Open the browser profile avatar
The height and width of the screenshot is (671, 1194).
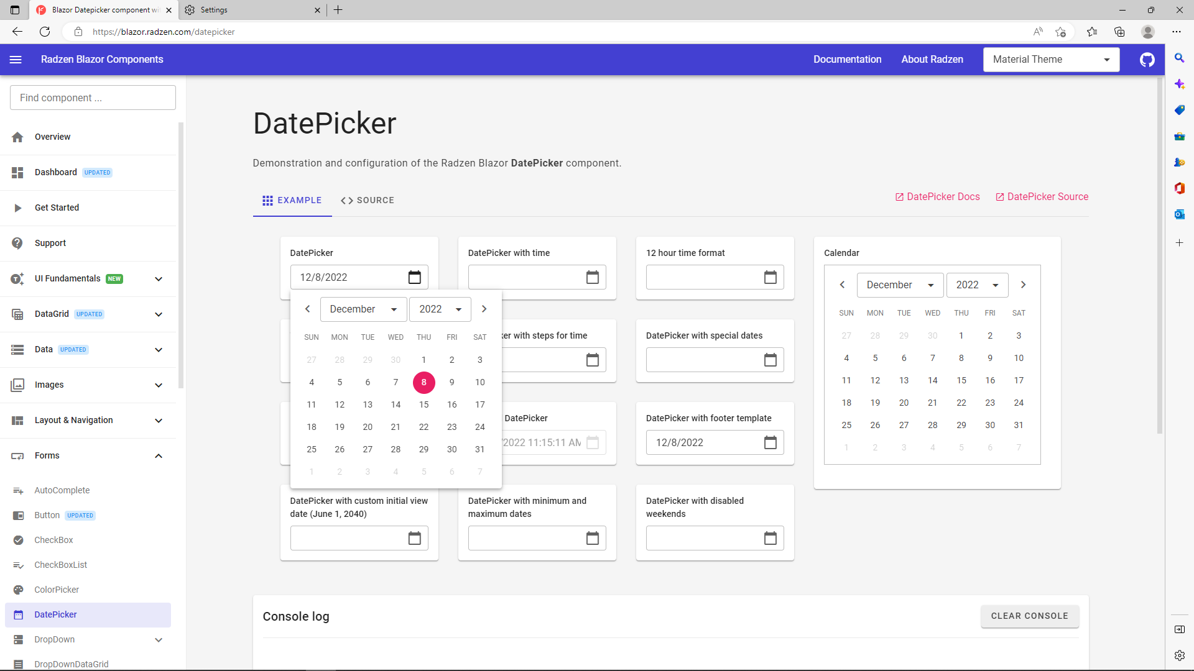(1148, 32)
